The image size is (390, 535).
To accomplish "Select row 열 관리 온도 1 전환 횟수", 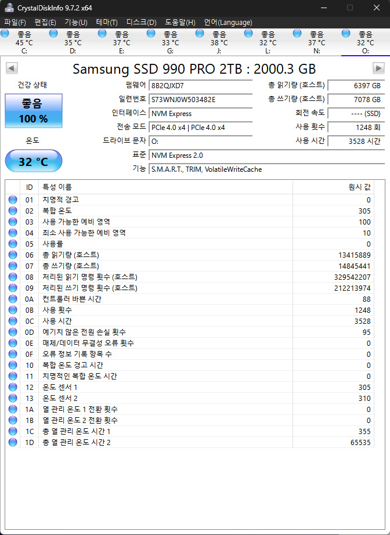I will (x=190, y=409).
